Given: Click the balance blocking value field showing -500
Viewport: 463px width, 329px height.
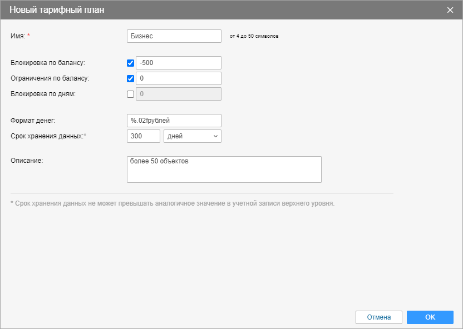Looking at the screenshot, I should 179,63.
